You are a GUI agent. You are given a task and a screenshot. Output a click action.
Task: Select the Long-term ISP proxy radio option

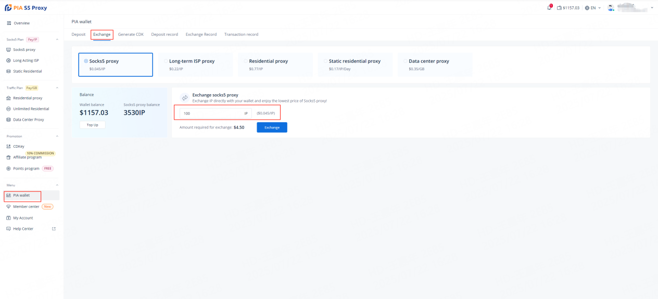[x=166, y=61]
